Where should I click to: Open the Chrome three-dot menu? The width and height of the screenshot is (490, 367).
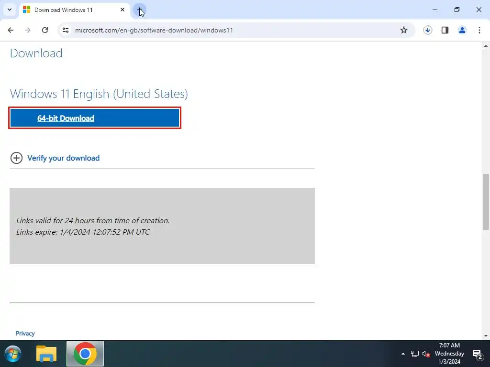(479, 30)
